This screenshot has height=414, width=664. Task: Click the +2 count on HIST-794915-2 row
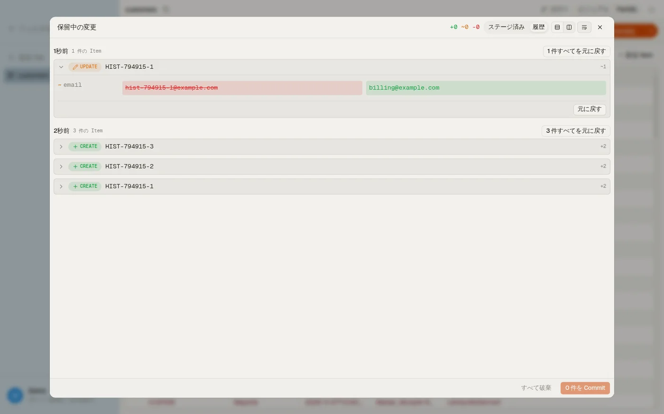coord(603,166)
